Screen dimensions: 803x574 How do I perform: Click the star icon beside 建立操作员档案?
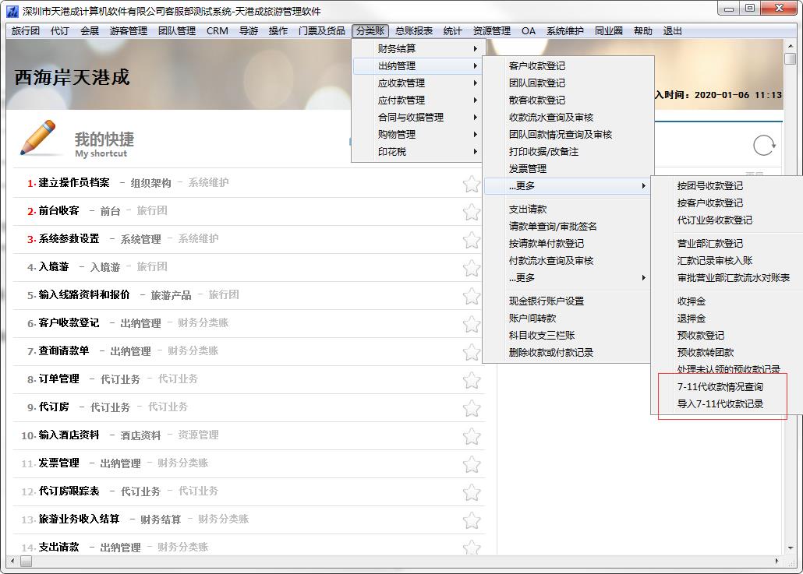pyautogui.click(x=471, y=184)
